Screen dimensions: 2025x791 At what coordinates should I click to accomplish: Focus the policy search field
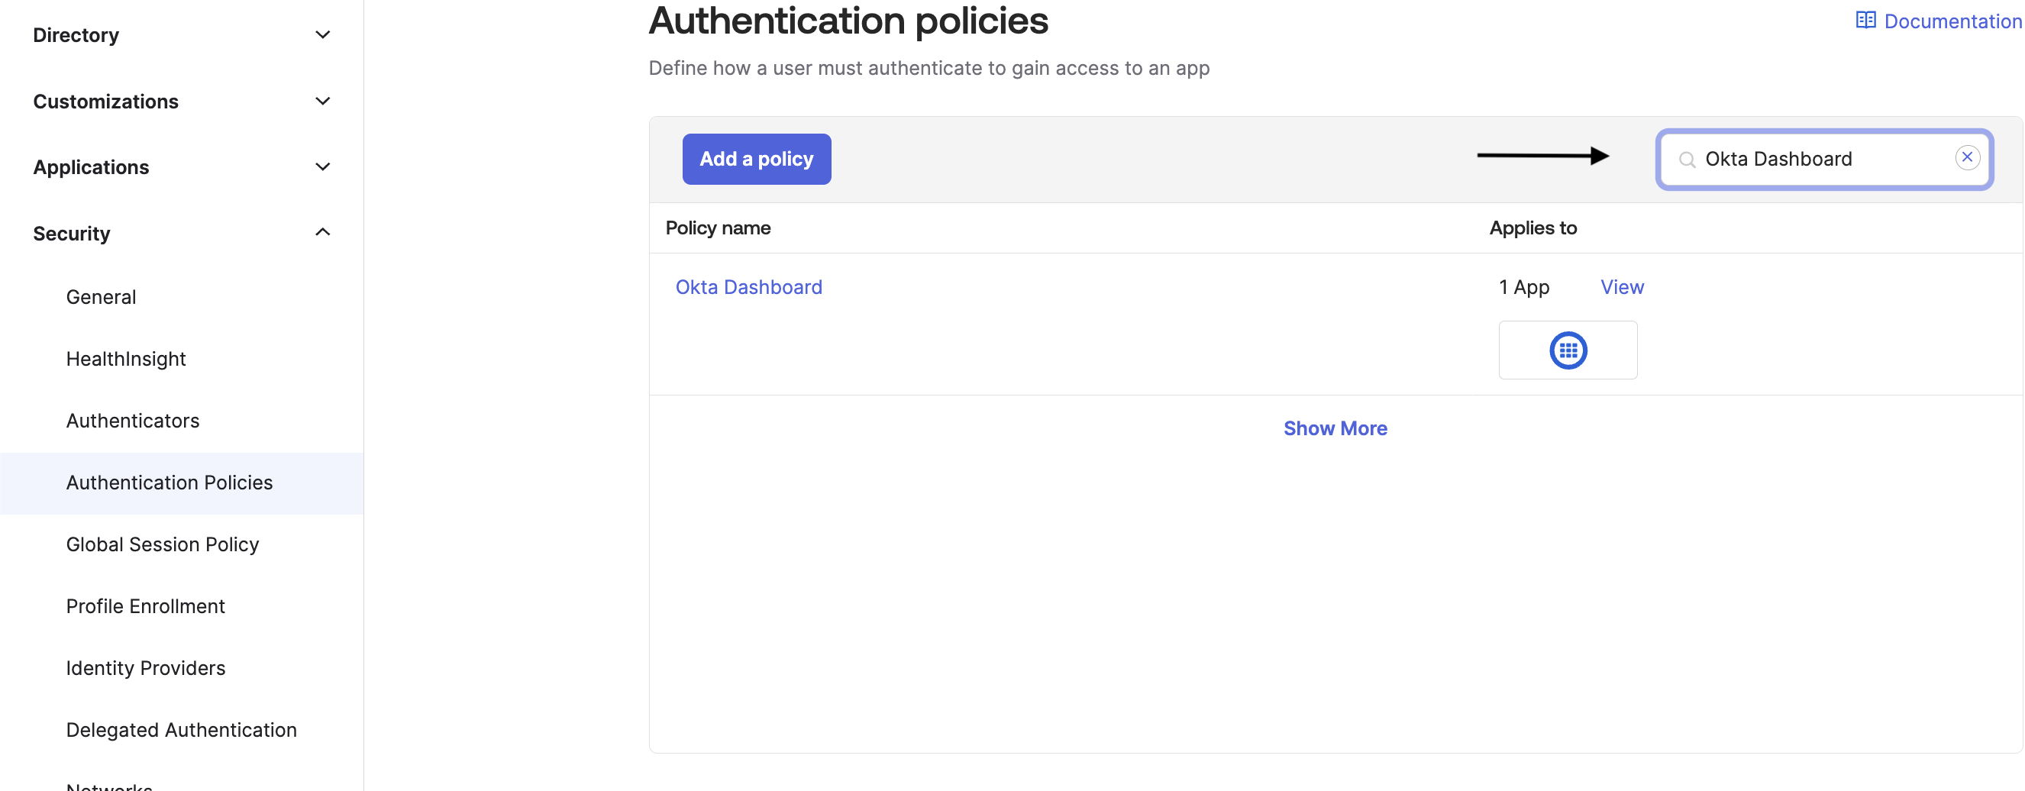(x=1823, y=159)
